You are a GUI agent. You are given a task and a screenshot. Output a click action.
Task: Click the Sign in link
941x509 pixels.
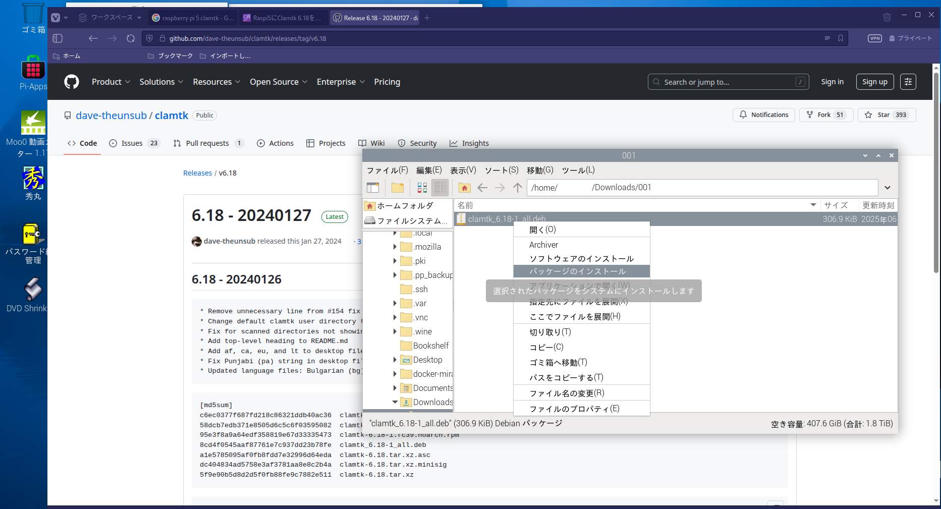[832, 82]
